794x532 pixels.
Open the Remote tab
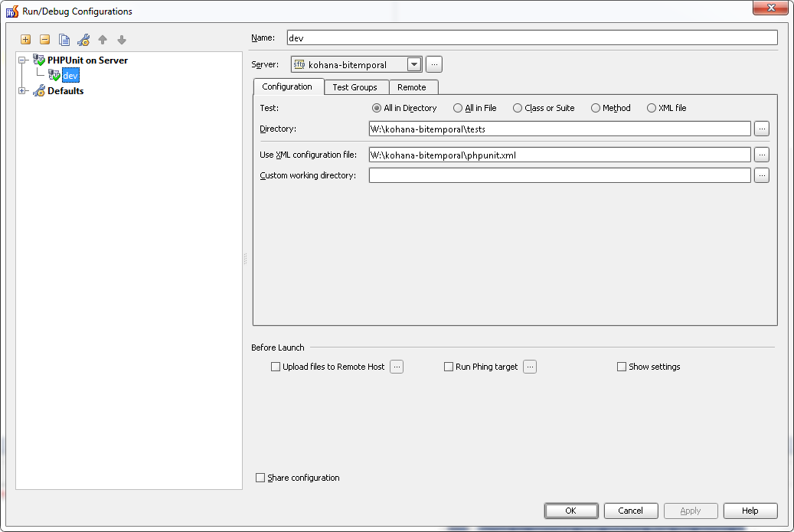pos(412,87)
